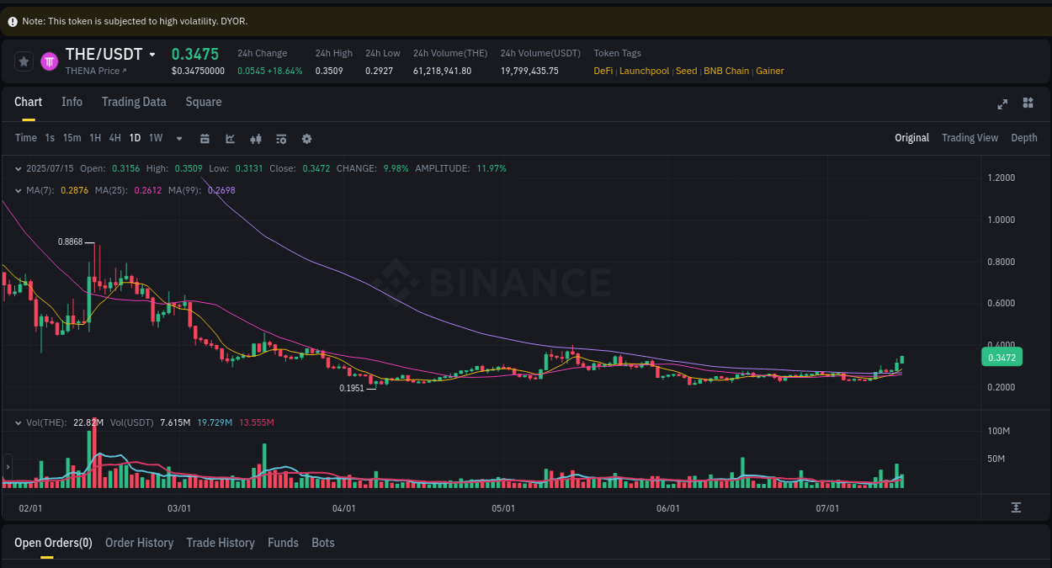Open the calendar date range picker

[x=205, y=138]
